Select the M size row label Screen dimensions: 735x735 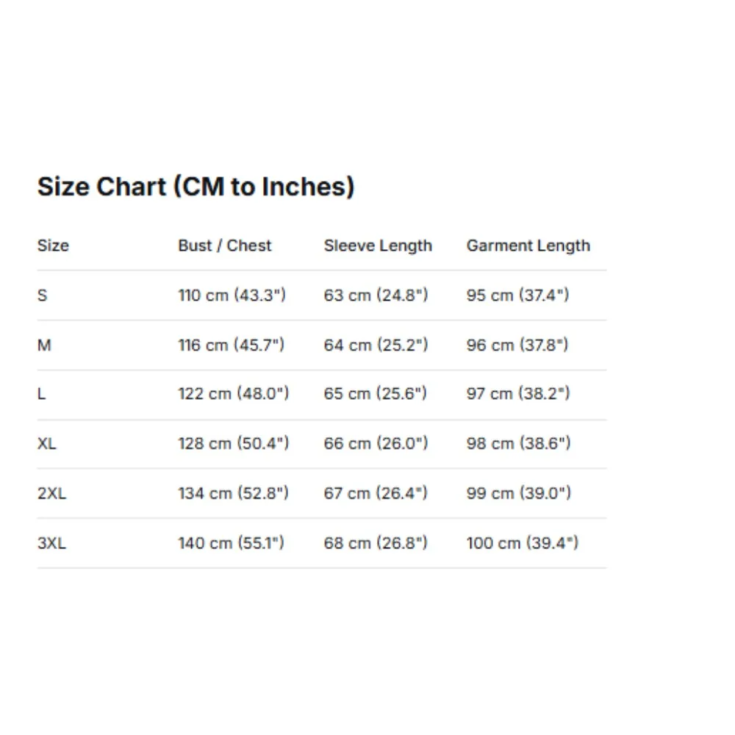[44, 345]
